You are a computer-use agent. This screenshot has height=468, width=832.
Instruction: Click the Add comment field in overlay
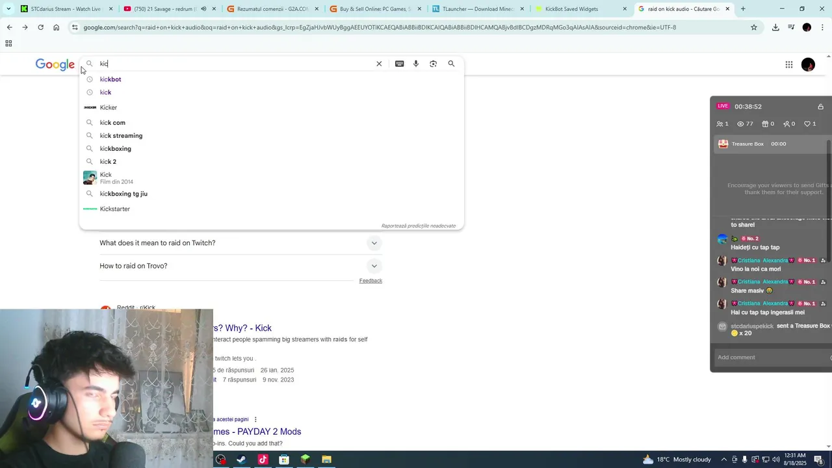772,357
